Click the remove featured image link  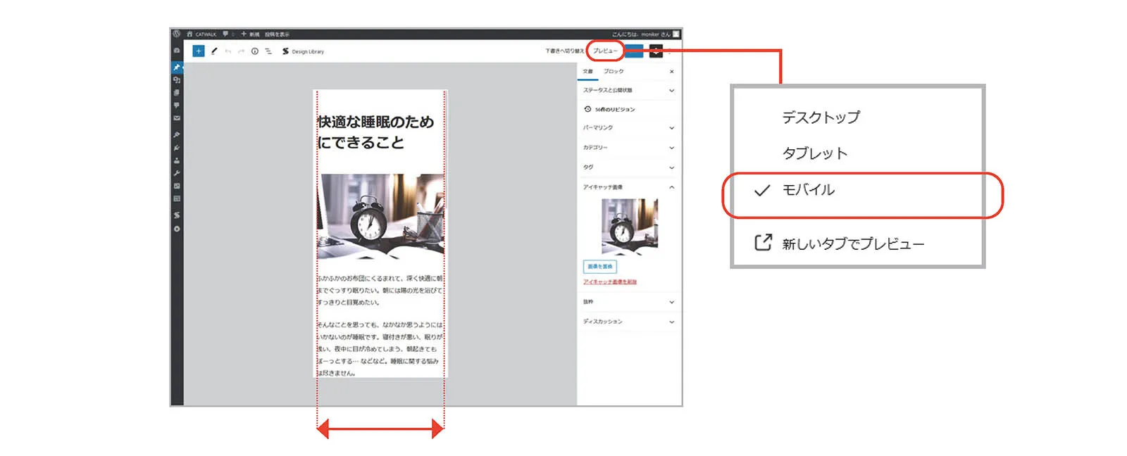click(x=609, y=281)
